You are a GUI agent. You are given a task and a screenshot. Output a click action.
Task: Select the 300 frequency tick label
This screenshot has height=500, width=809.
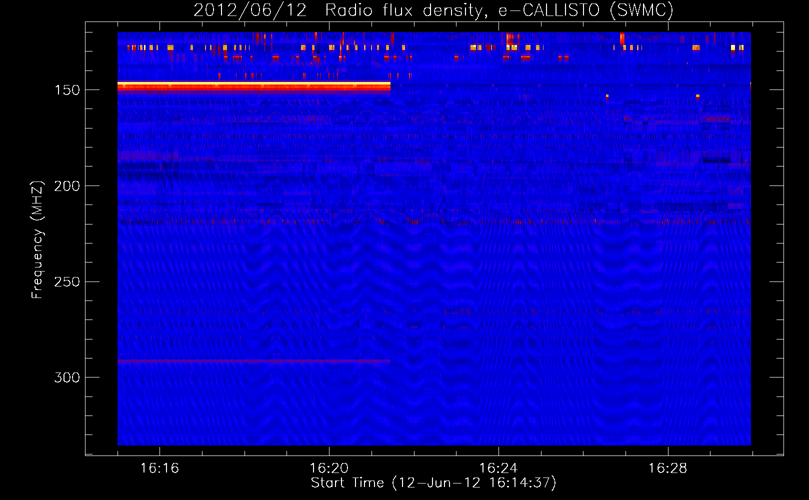67,377
